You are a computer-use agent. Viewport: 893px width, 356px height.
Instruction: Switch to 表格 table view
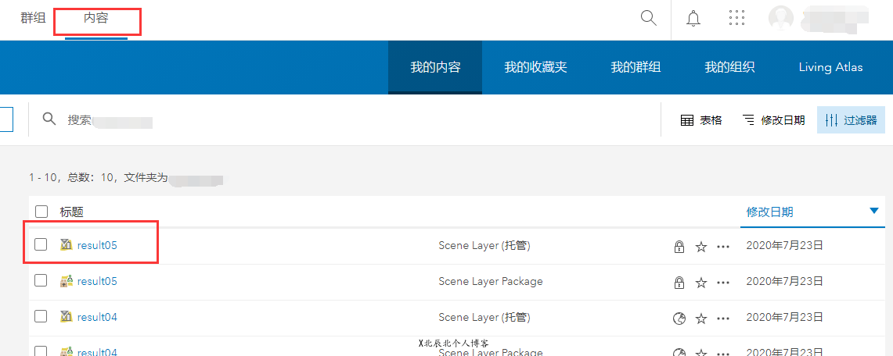pos(701,120)
